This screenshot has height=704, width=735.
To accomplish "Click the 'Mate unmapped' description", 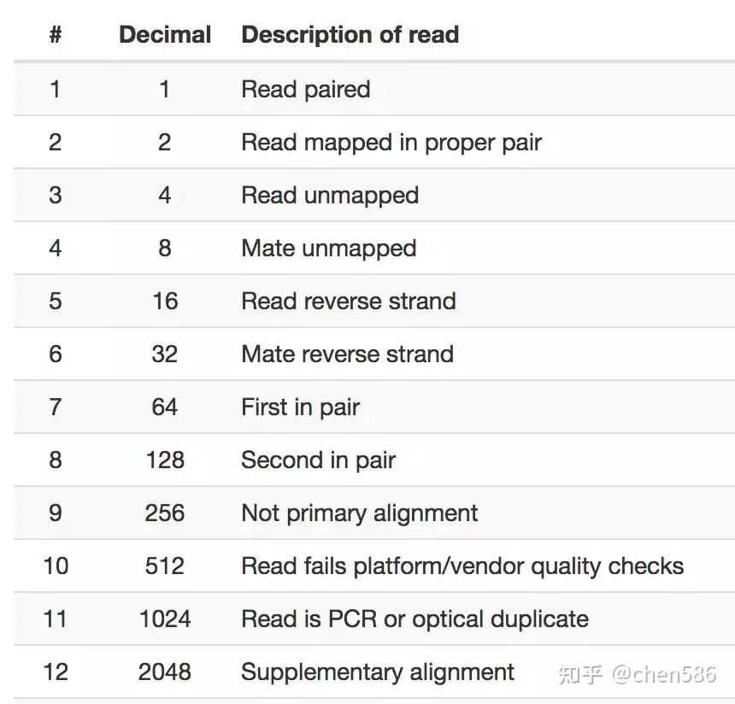I will coord(328,248).
